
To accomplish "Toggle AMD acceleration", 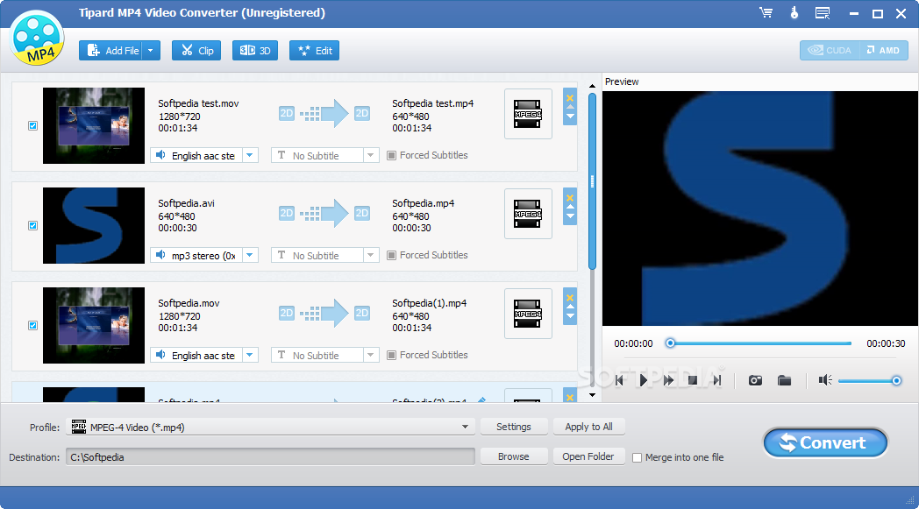I will (883, 50).
